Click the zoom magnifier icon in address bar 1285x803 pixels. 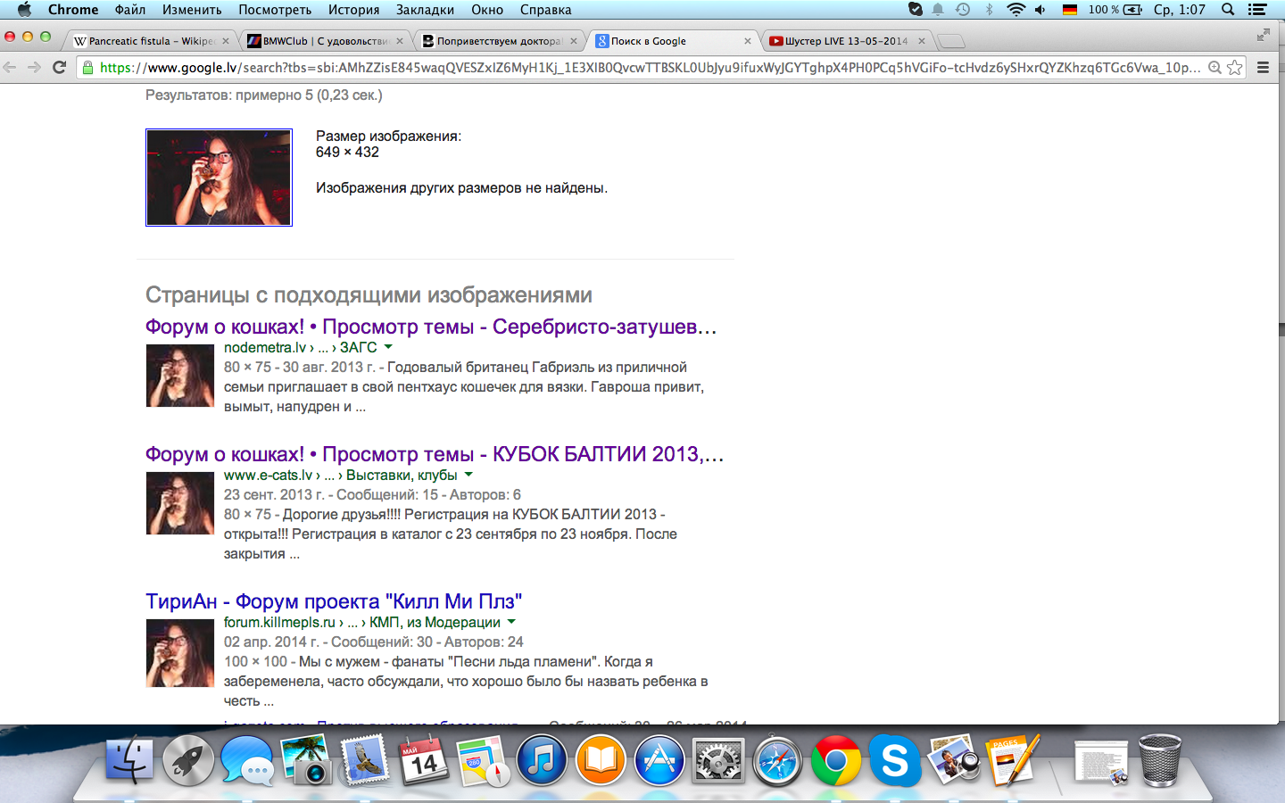1215,67
